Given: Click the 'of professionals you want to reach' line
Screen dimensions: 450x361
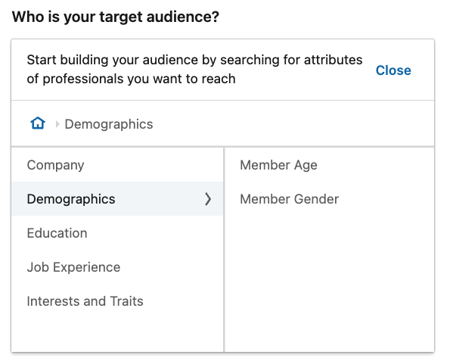Looking at the screenshot, I should tap(131, 79).
